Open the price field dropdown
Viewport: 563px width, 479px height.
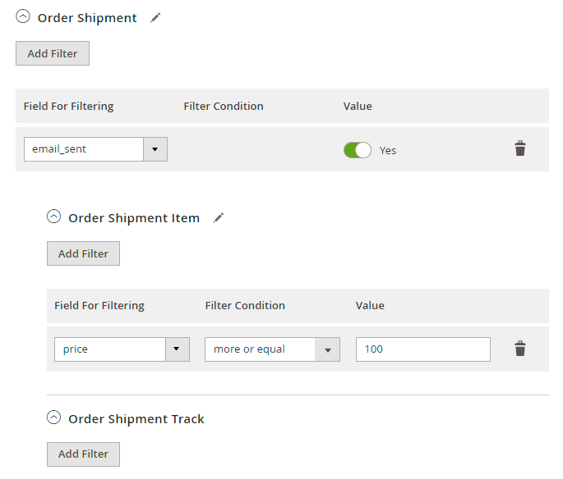point(122,349)
